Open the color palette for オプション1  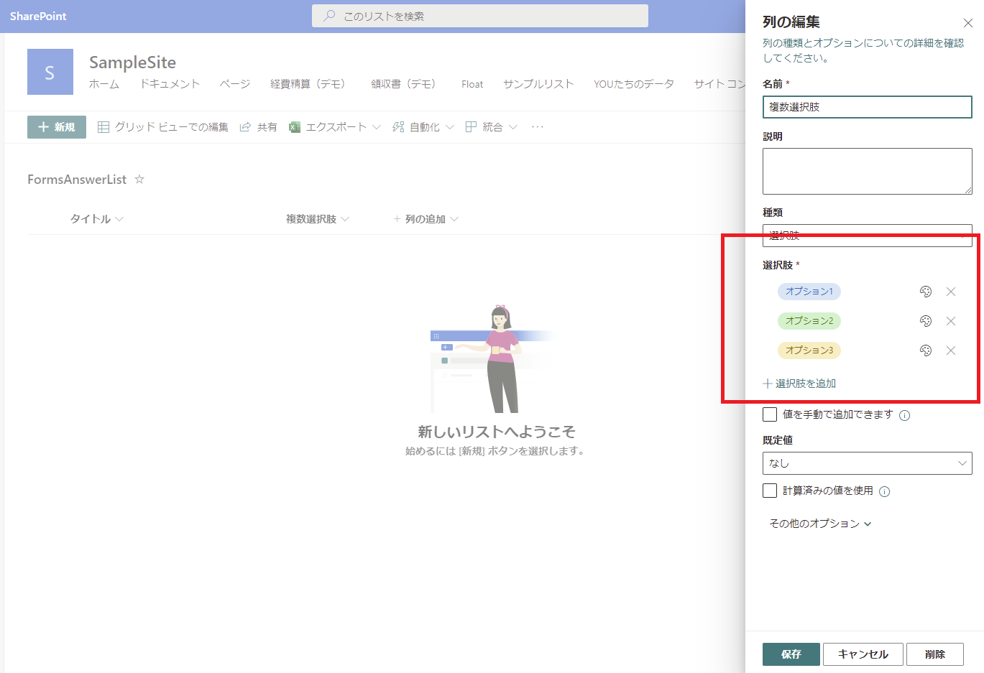coord(925,292)
